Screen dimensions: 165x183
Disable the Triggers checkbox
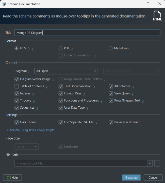pos(16,101)
